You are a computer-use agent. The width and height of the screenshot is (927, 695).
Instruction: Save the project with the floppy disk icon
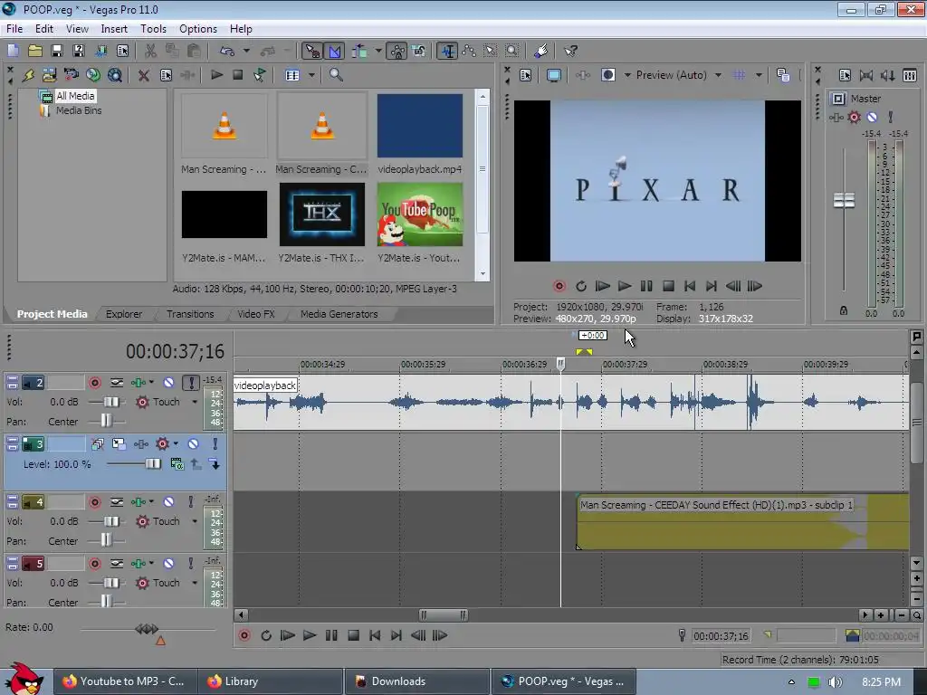pos(57,51)
